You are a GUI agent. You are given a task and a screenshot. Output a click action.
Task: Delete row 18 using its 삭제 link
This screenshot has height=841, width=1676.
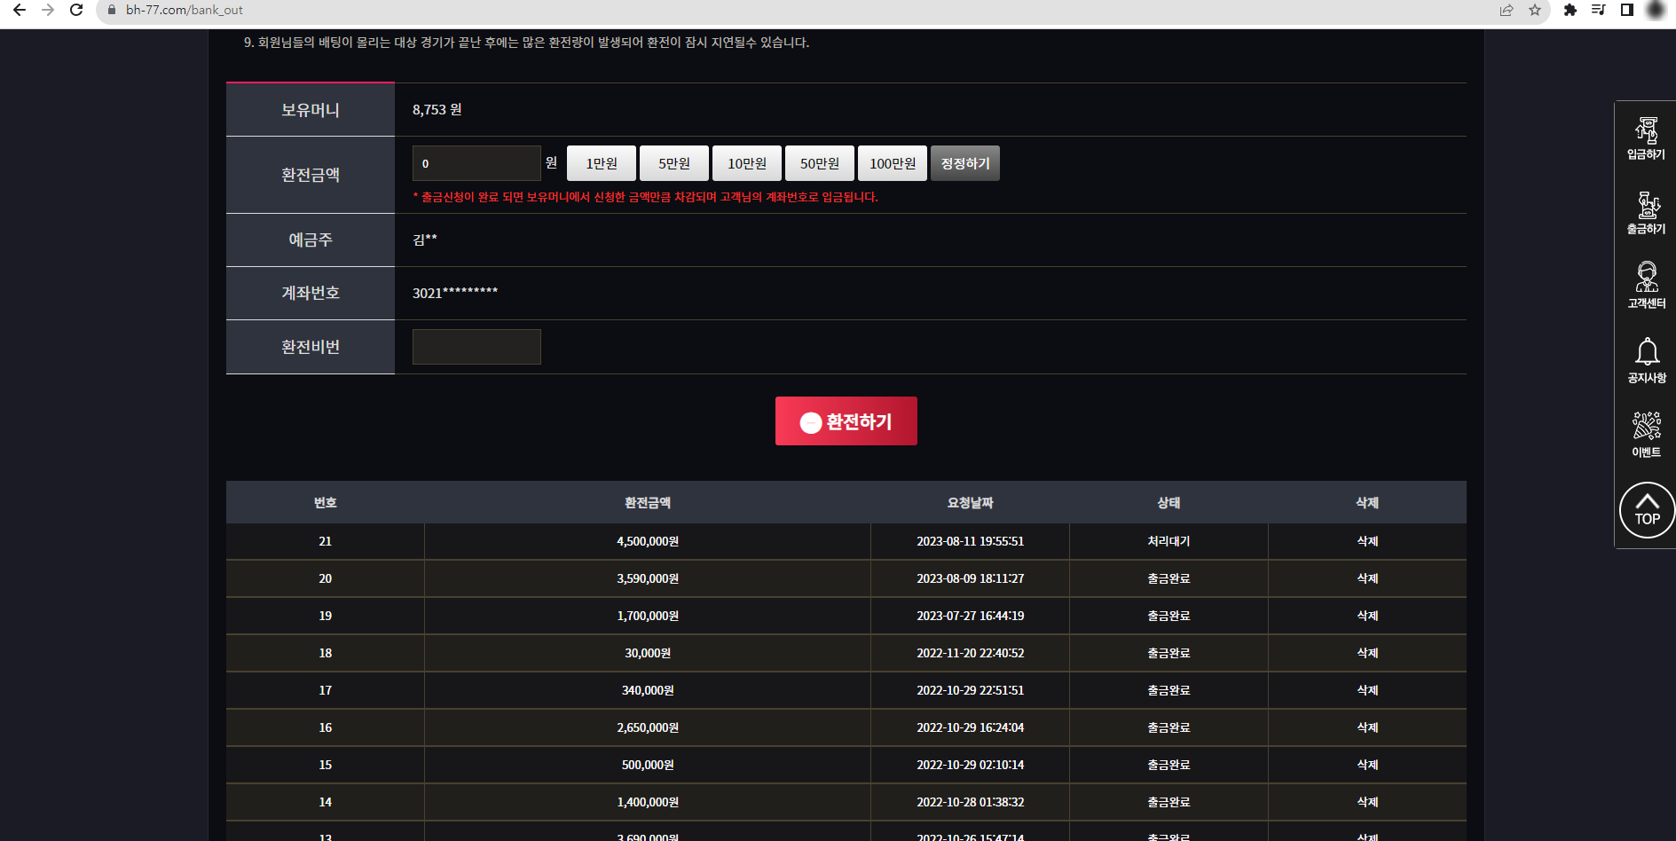click(1367, 653)
